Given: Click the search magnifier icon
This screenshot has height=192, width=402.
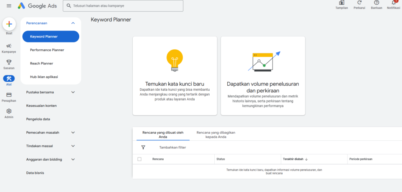Looking at the screenshot, I should point(69,5).
